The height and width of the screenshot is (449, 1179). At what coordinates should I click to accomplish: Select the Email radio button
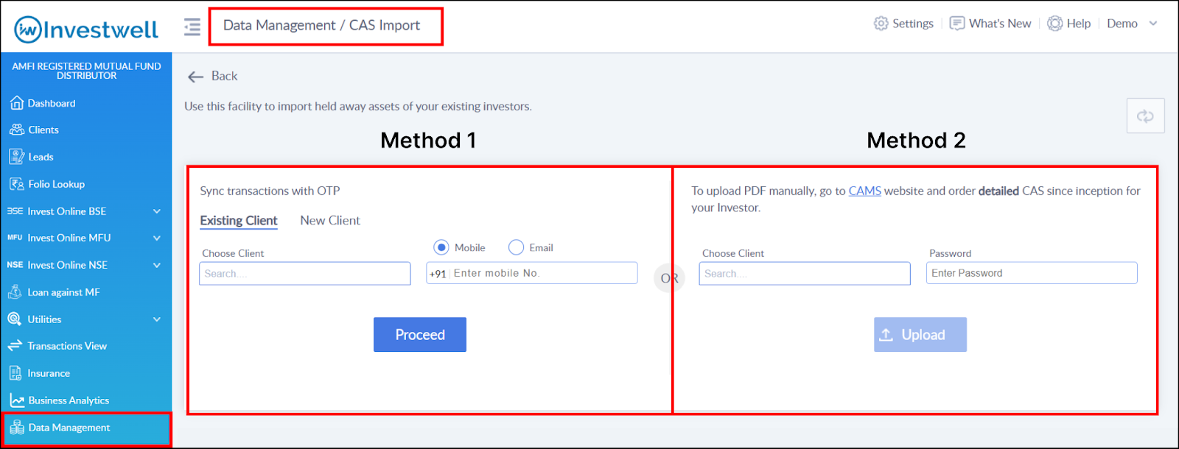(x=516, y=247)
